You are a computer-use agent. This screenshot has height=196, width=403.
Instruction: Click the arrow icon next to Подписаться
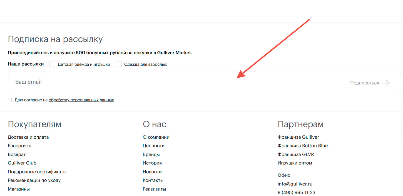386,83
